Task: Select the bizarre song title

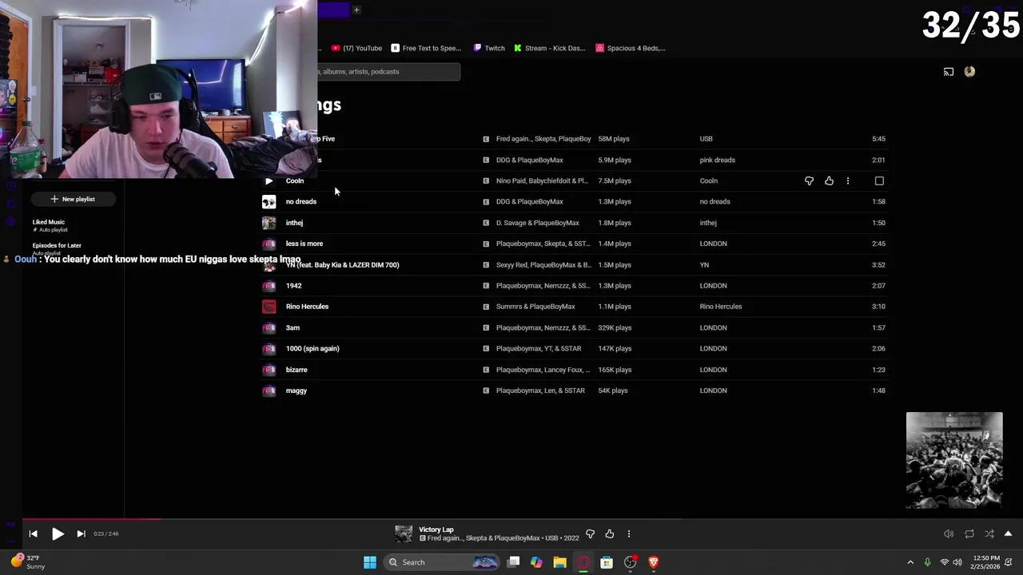Action: click(297, 370)
